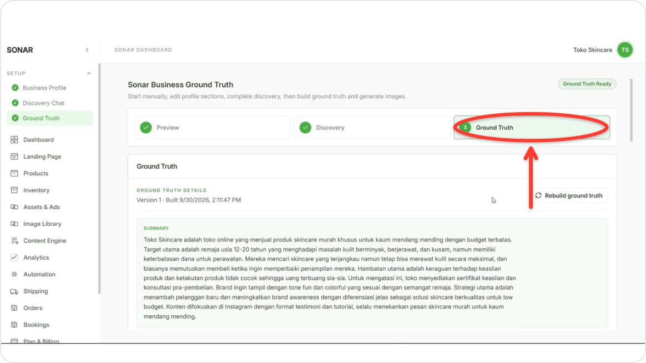Click the Inventory archive icon
The image size is (646, 363).
(14, 190)
